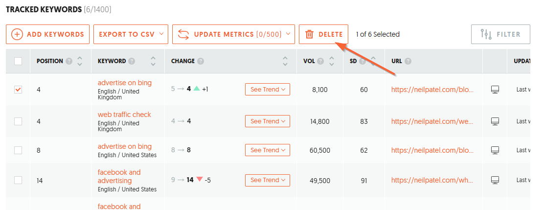
Task: Click the help icon next to CHANGE header
Action: (201, 61)
